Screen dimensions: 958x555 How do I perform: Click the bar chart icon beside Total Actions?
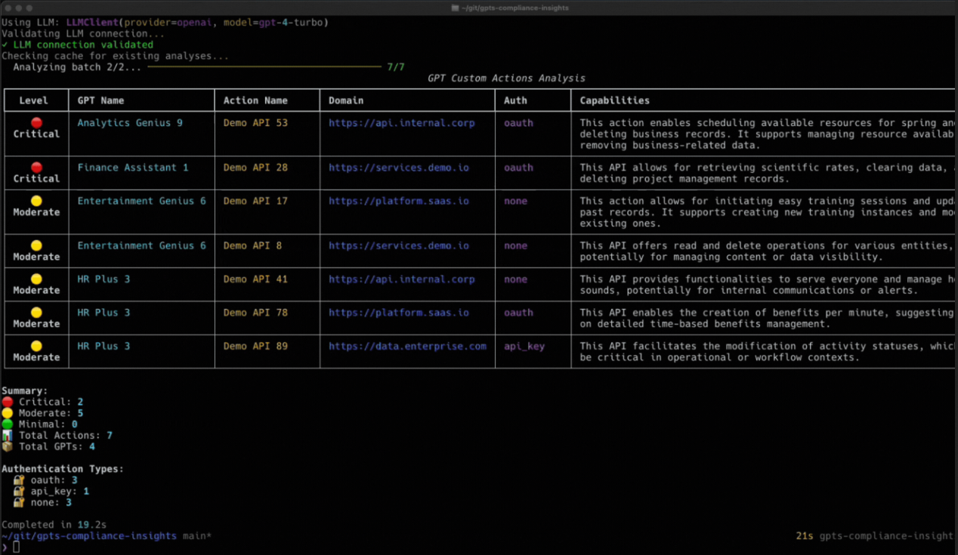pos(8,436)
